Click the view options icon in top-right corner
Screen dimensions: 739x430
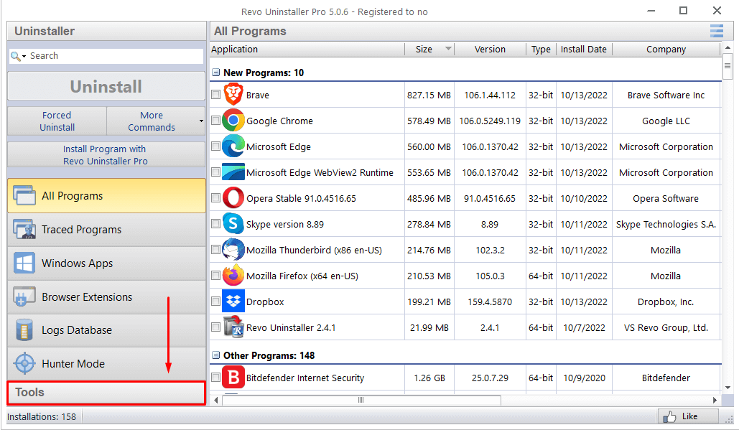click(x=716, y=31)
